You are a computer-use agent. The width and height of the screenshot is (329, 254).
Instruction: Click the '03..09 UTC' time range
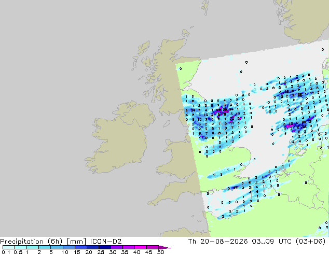[x=271, y=242]
